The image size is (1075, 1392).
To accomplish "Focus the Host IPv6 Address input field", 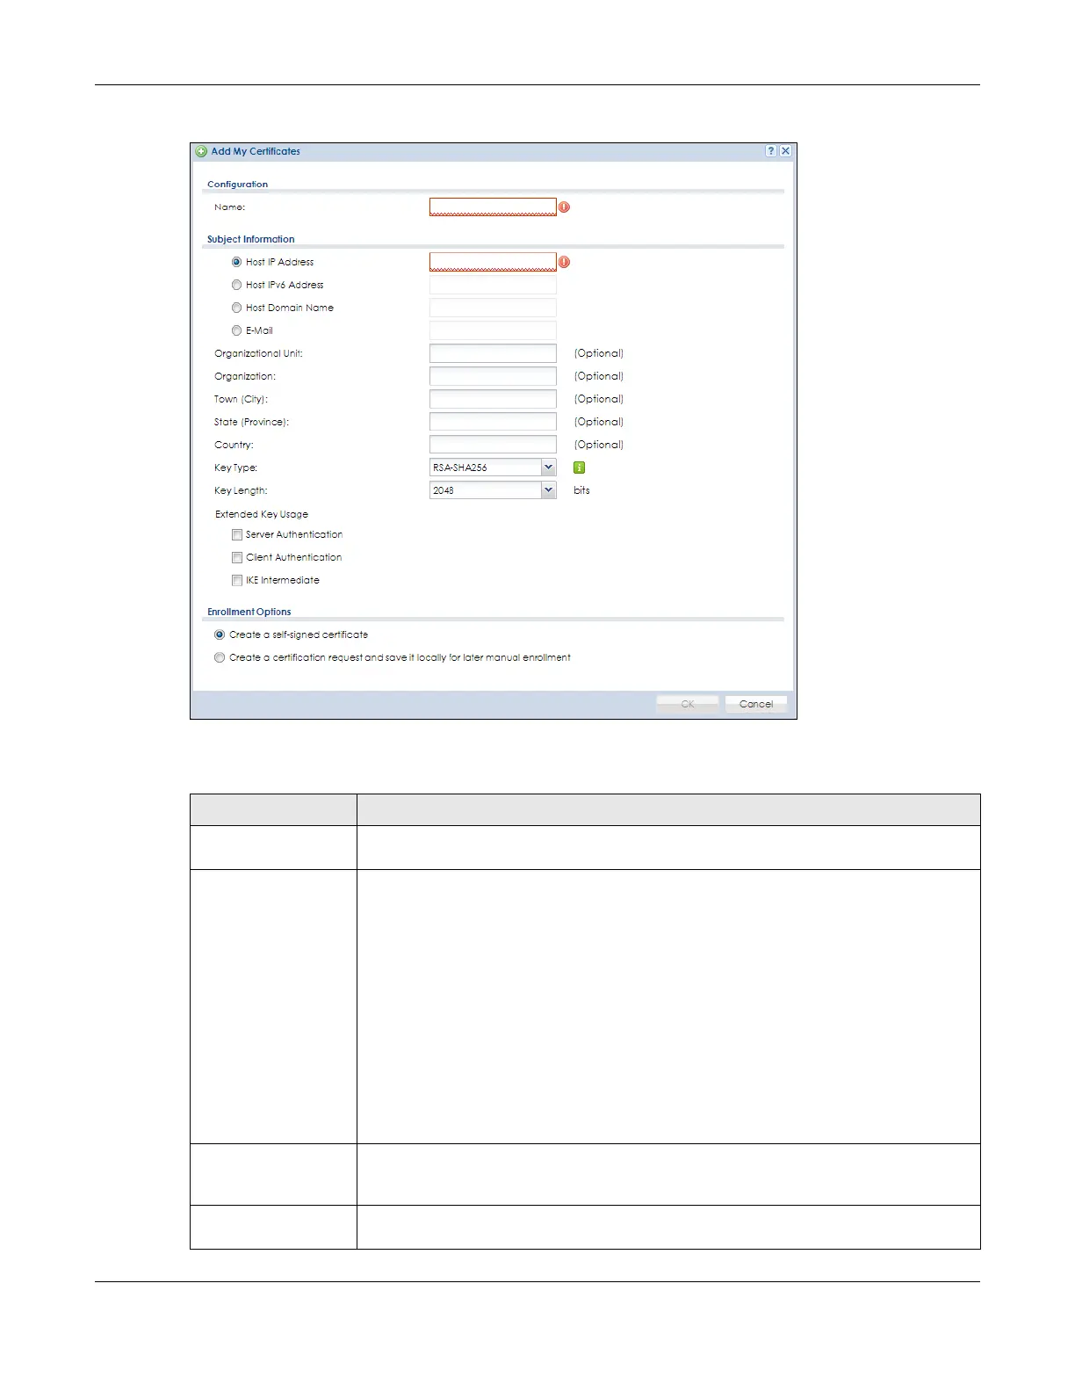I will [493, 285].
